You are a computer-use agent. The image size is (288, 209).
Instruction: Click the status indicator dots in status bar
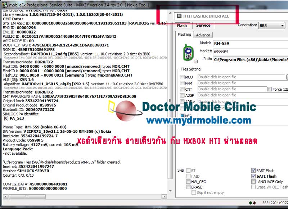[x=252, y=203]
